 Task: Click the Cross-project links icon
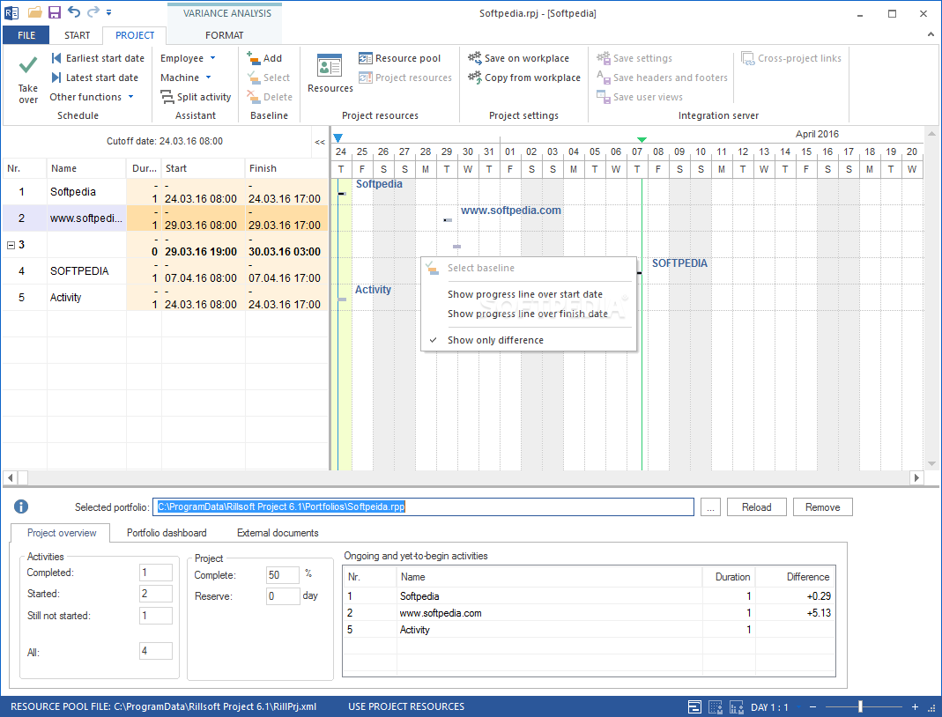tap(747, 58)
